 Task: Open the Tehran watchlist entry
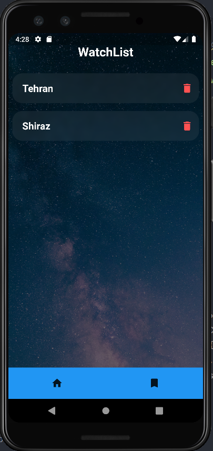pyautogui.click(x=106, y=88)
